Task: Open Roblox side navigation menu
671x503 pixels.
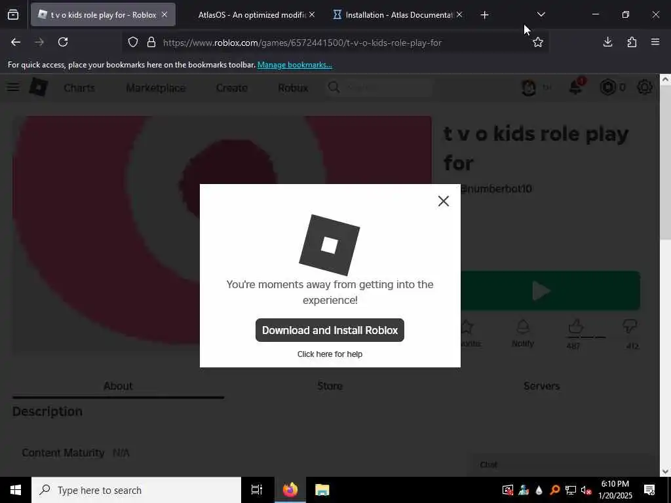Action: [x=13, y=87]
